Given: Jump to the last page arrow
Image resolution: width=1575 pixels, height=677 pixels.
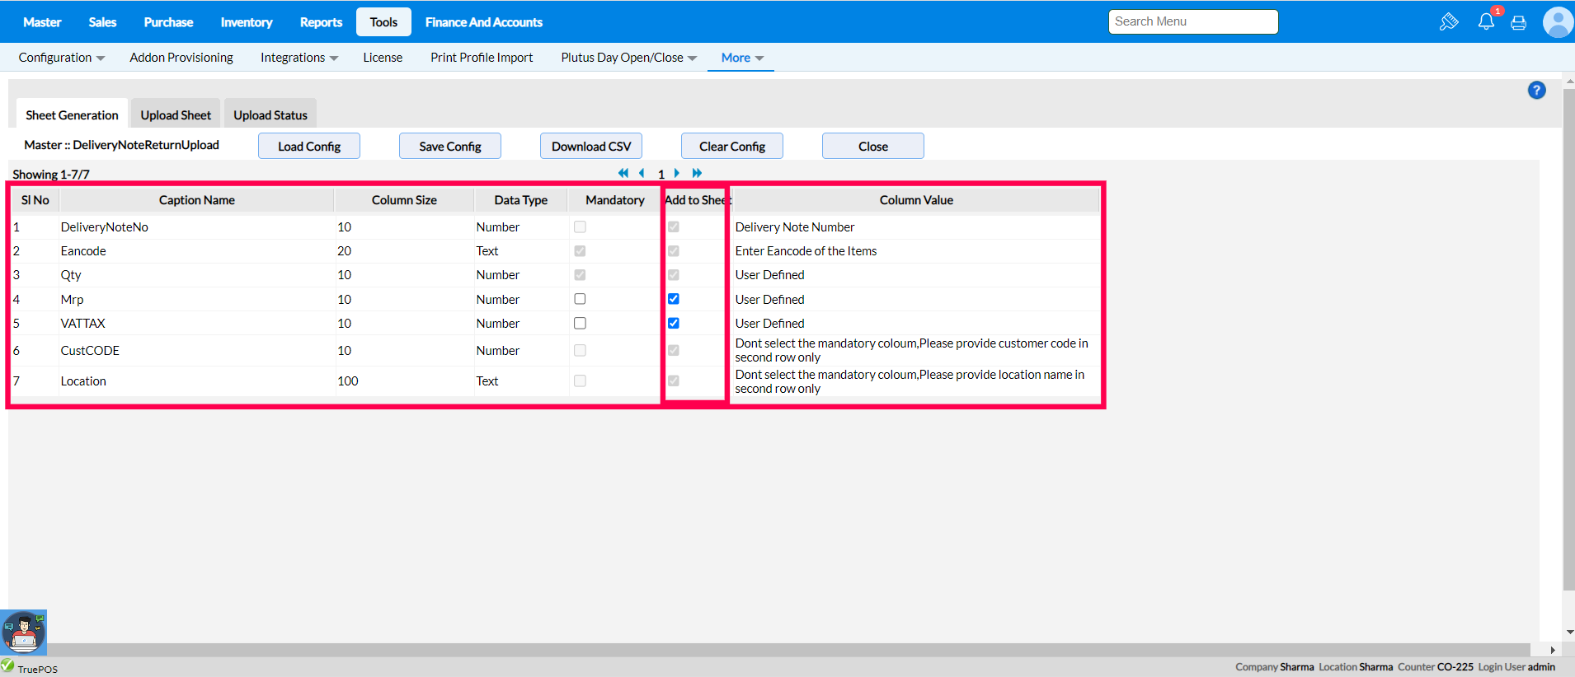Looking at the screenshot, I should tap(697, 173).
